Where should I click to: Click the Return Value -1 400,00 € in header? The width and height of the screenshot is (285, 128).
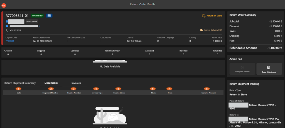tap(217, 41)
